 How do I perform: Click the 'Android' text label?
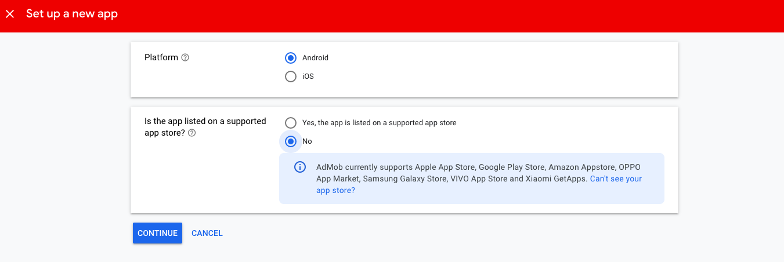315,58
